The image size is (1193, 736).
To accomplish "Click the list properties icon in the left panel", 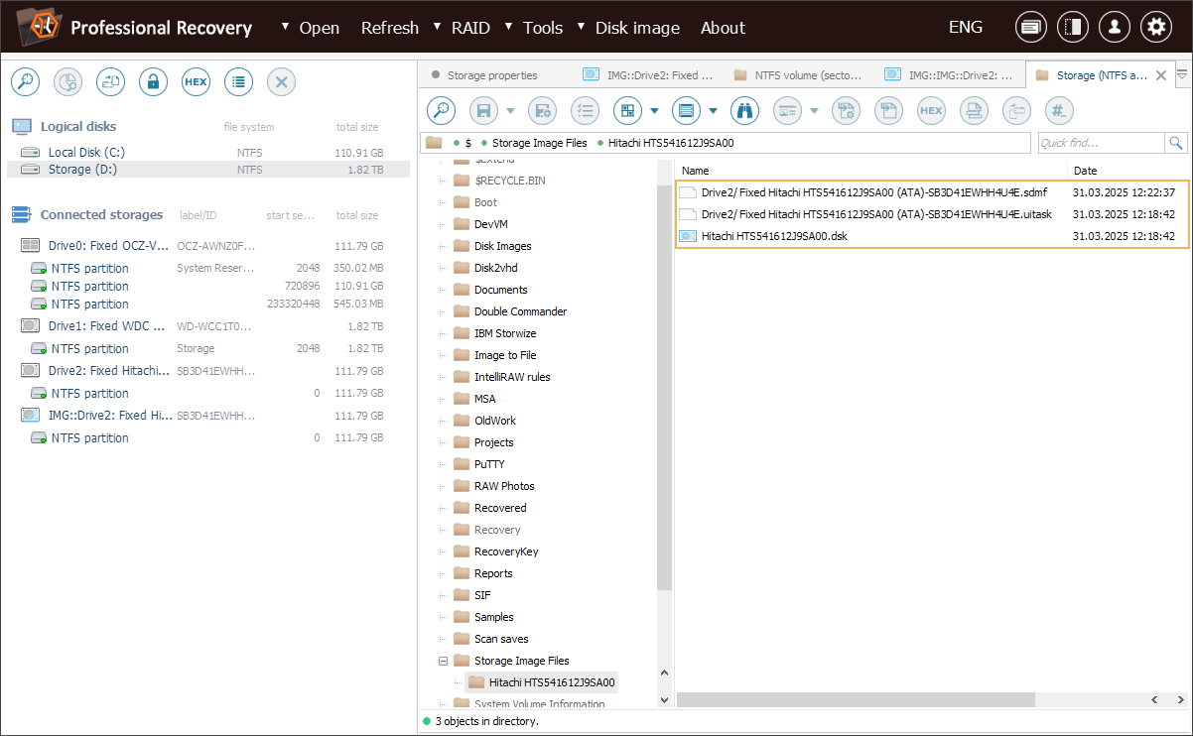I will pos(238,82).
